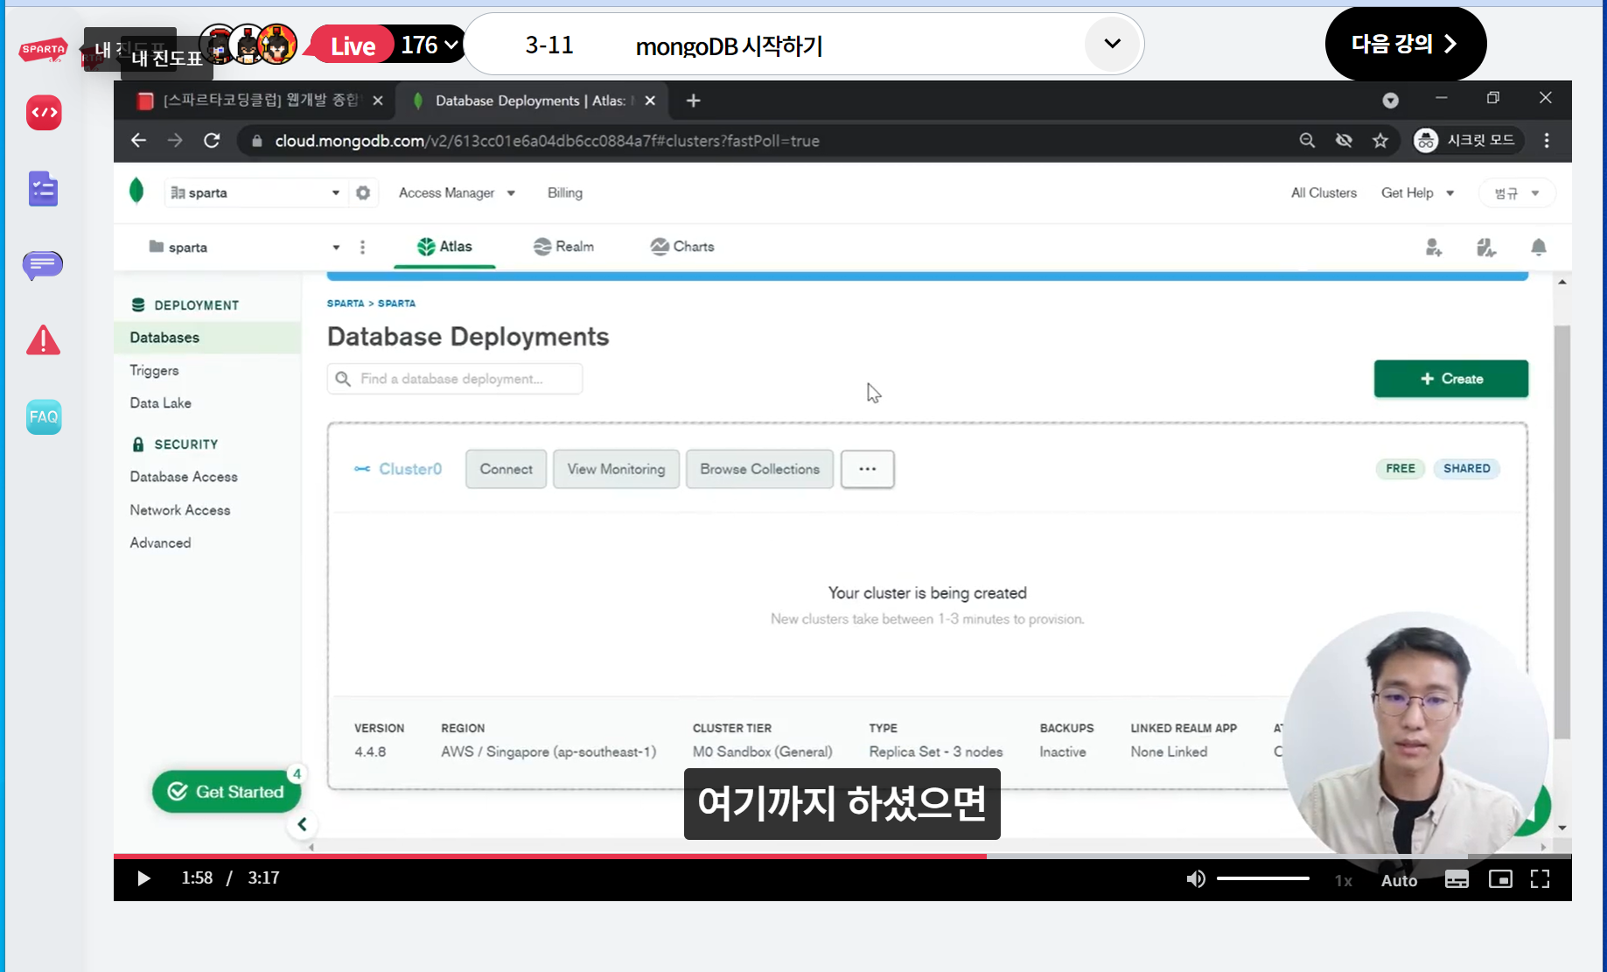
Task: Open Chrome three-dot menu
Action: point(1547,141)
